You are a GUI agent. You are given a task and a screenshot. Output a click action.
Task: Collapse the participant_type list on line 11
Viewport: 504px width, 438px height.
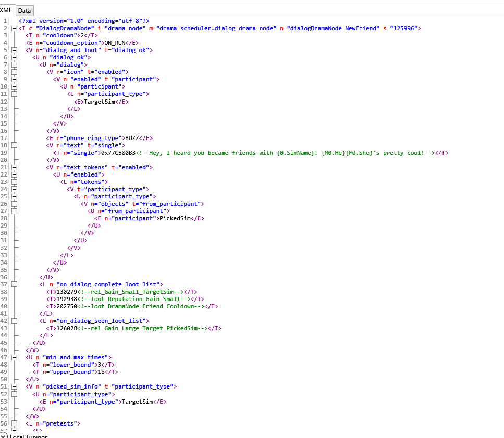14,94
